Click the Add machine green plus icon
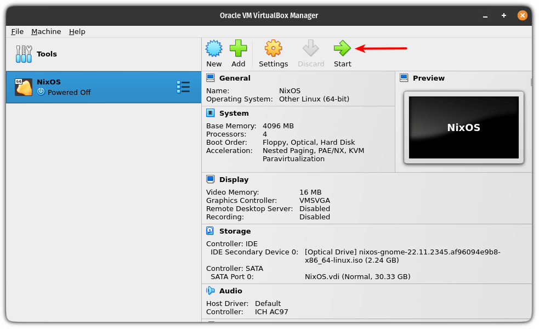Image resolution: width=539 pixels, height=329 pixels. pyautogui.click(x=238, y=49)
